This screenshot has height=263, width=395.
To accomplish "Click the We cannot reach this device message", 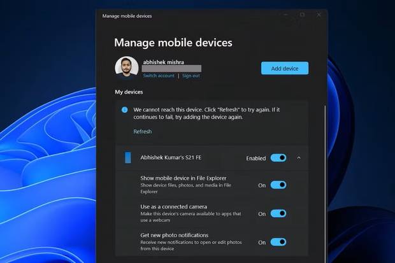I will click(206, 113).
